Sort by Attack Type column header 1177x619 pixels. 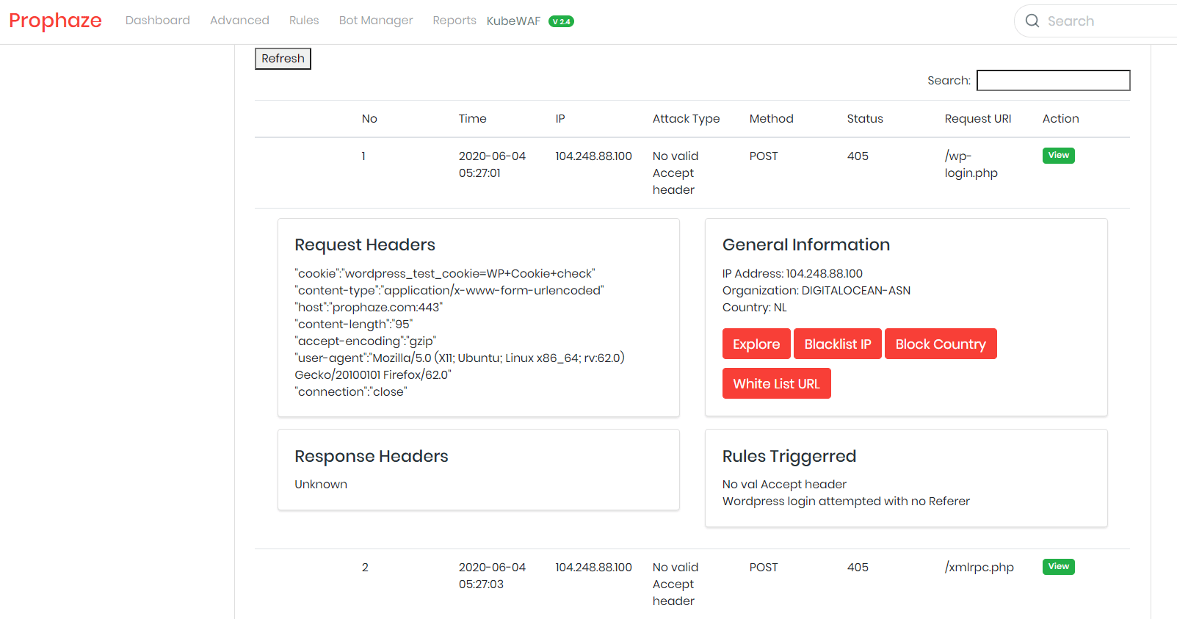click(686, 119)
